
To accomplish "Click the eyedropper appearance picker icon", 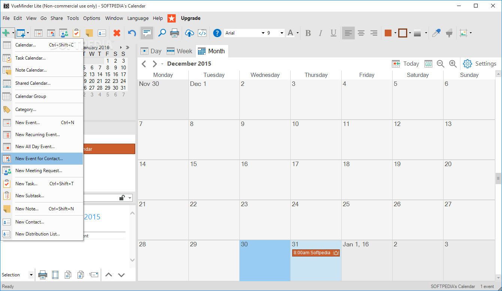I will pyautogui.click(x=436, y=33).
